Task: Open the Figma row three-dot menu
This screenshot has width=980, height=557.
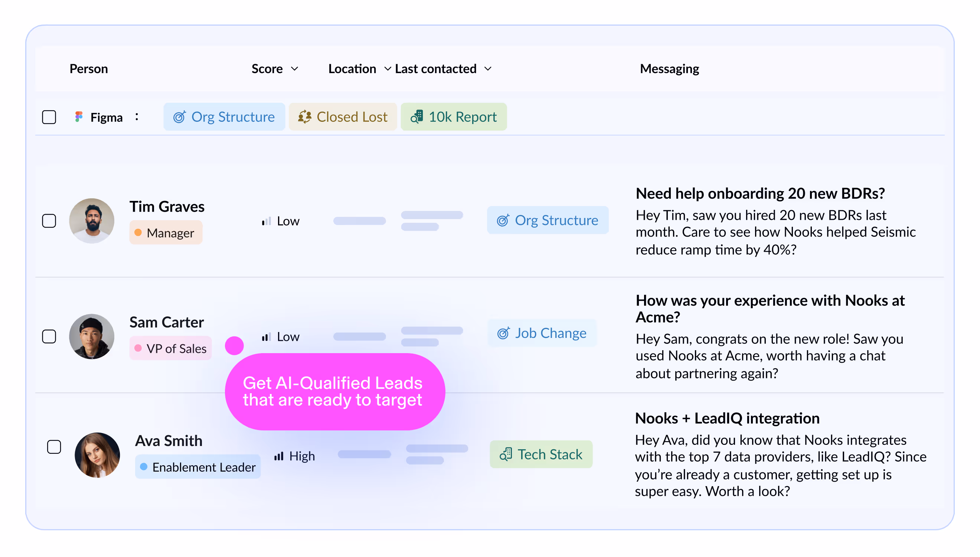Action: point(137,117)
